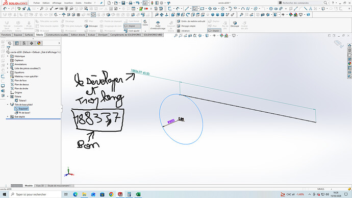
Task: Click the Zoom to Fit icon in view toolbar
Action: [176, 36]
